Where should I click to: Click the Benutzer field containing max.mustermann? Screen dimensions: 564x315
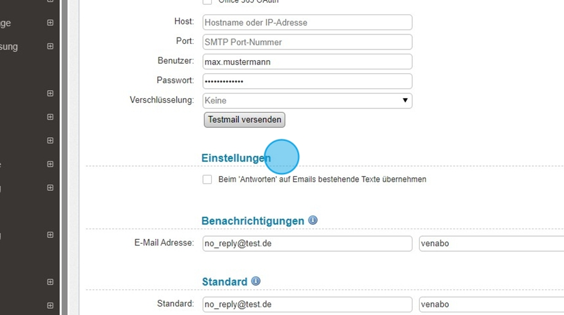point(307,61)
